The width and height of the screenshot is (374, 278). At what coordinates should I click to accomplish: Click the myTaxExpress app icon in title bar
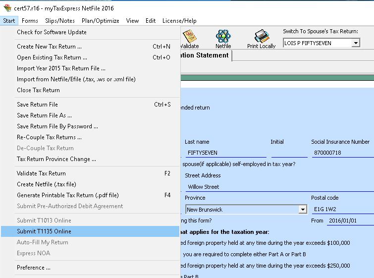[7, 8]
